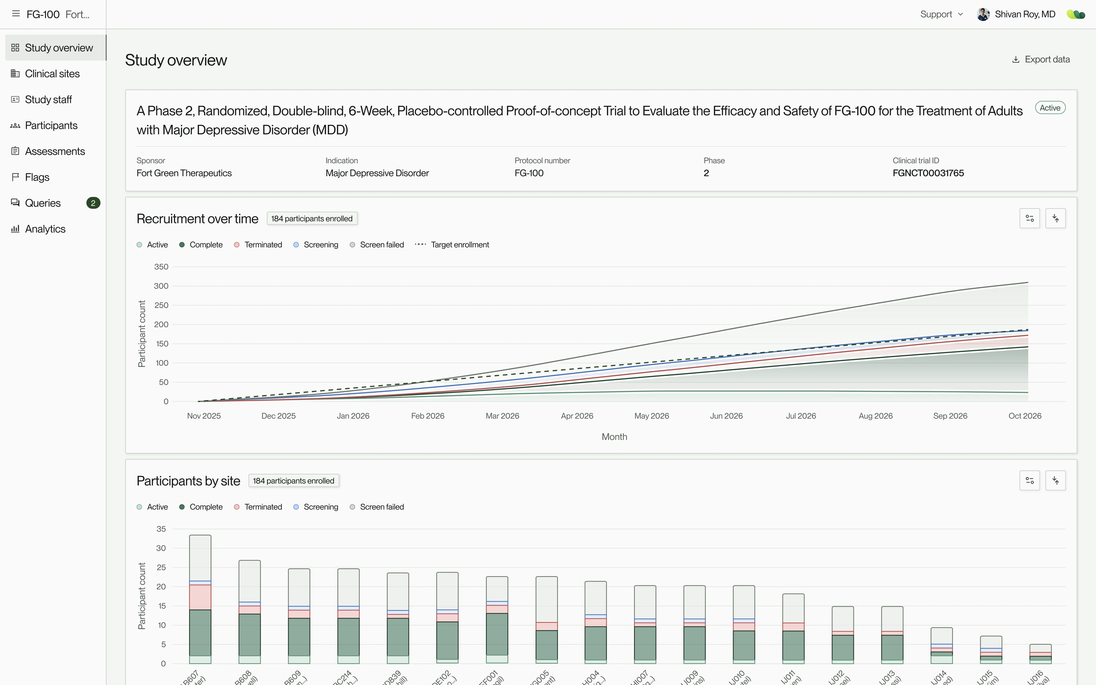This screenshot has width=1096, height=685.
Task: Toggle Screen failed series in Recruitment legend
Action: [376, 245]
